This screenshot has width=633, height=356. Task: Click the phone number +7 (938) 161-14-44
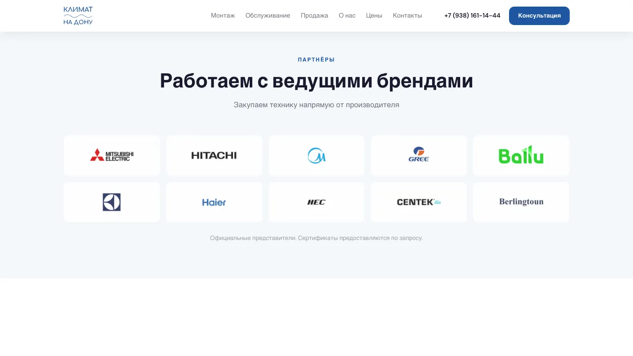(x=472, y=15)
